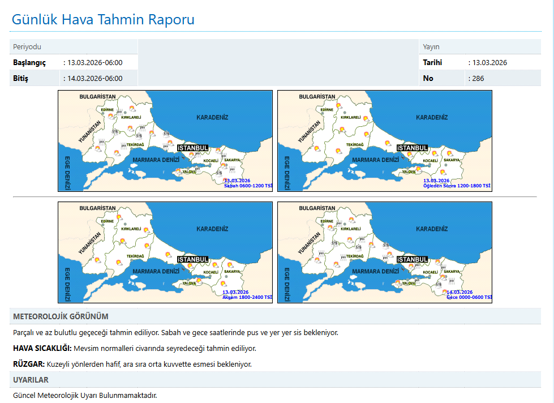The width and height of the screenshot is (554, 403).
Task: Open the Öğleden Sonra 1200-1800 forecast map
Action: pyautogui.click(x=385, y=141)
